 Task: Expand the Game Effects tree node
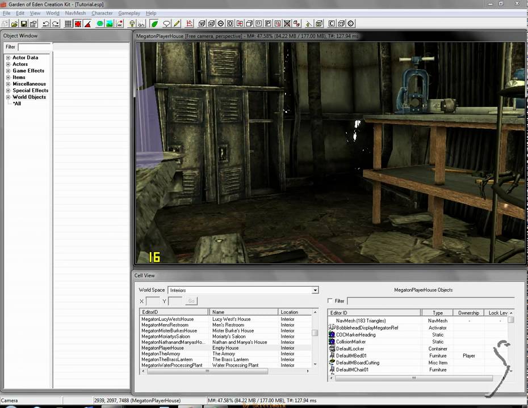pyautogui.click(x=8, y=71)
